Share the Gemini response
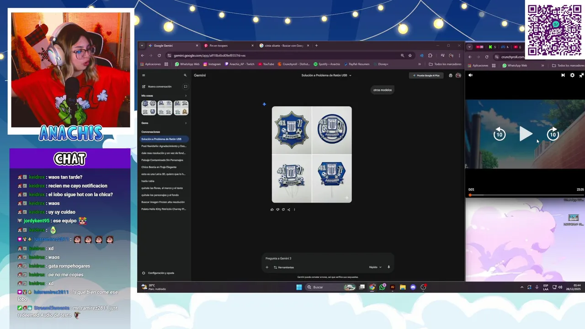Screen dimensions: 585x329 [288, 210]
